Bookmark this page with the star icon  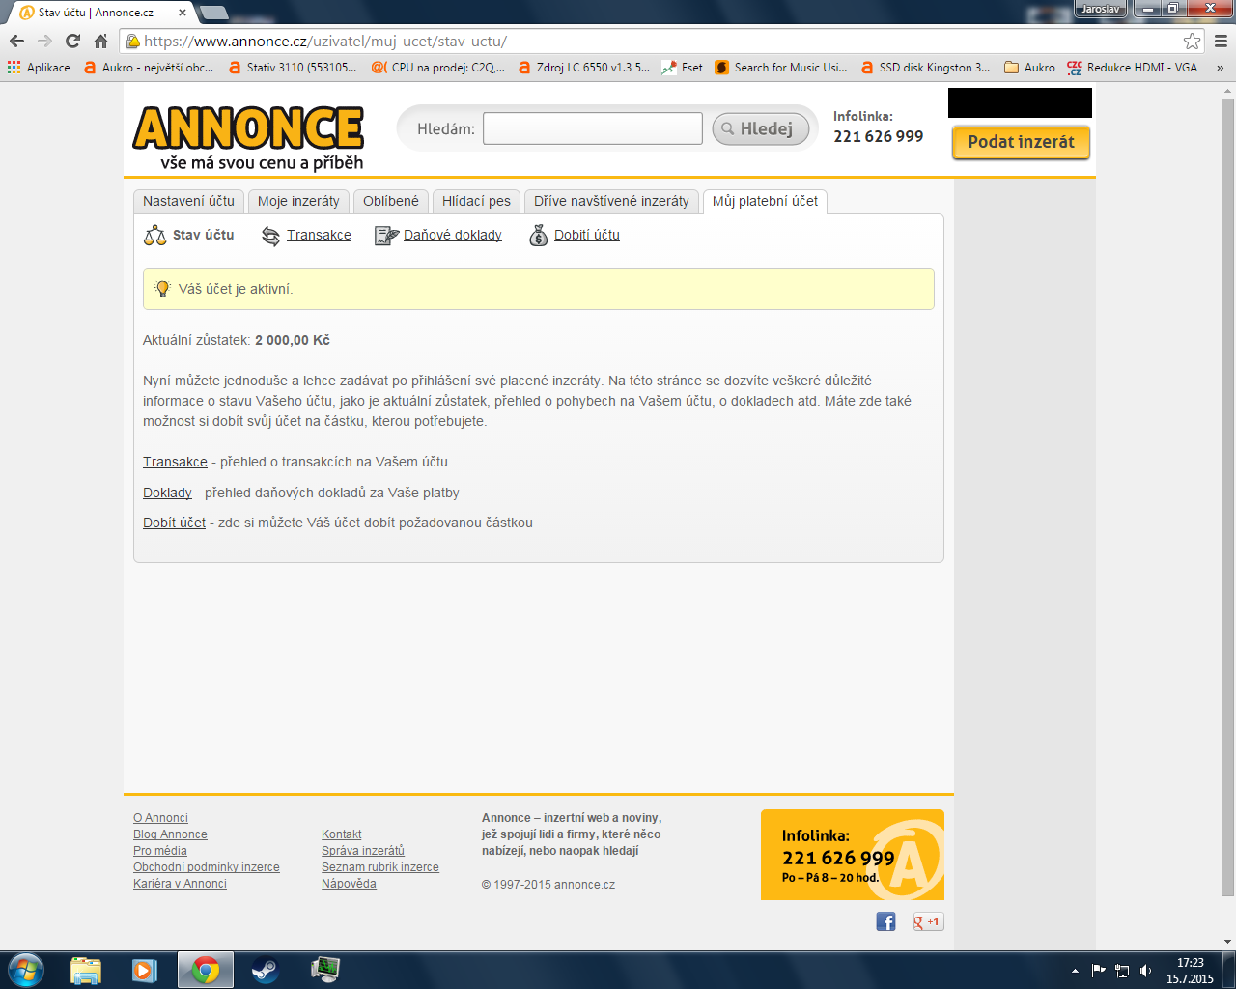click(1193, 42)
